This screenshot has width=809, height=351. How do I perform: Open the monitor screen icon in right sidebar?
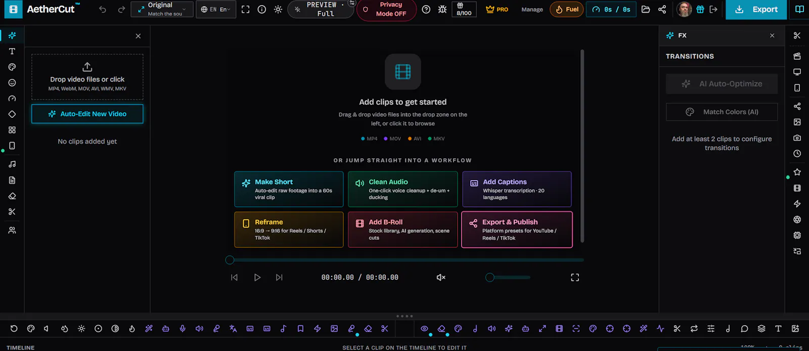[x=797, y=72]
